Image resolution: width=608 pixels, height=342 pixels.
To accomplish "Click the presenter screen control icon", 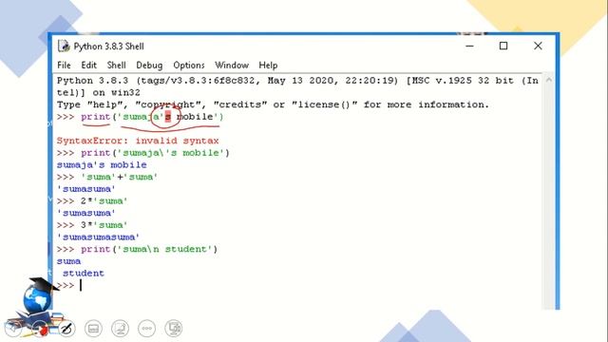I will tap(120, 329).
